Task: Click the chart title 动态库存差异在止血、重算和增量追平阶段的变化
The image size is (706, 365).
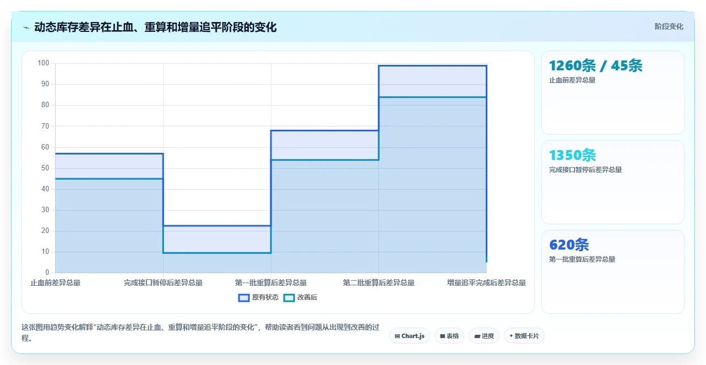Action: pyautogui.click(x=155, y=27)
